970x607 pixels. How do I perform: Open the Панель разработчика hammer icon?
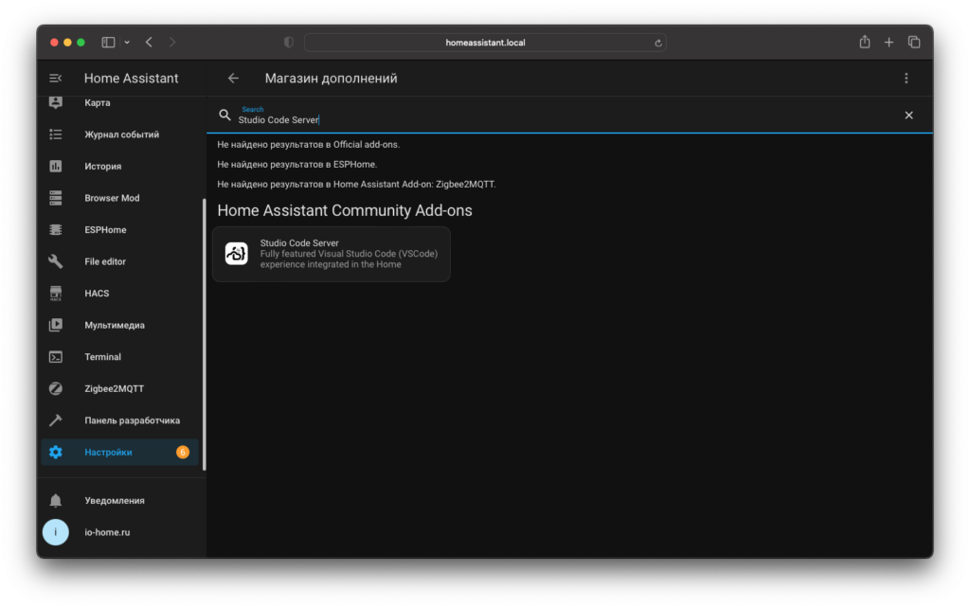pyautogui.click(x=55, y=420)
